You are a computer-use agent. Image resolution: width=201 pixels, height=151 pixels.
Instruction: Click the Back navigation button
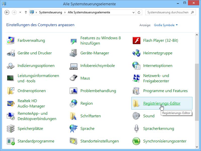[x=7, y=12]
